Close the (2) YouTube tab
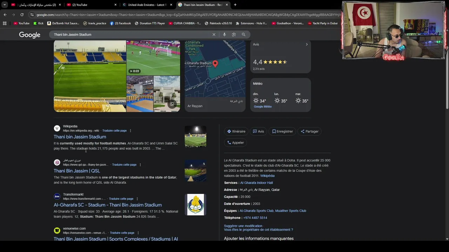 (x=115, y=5)
